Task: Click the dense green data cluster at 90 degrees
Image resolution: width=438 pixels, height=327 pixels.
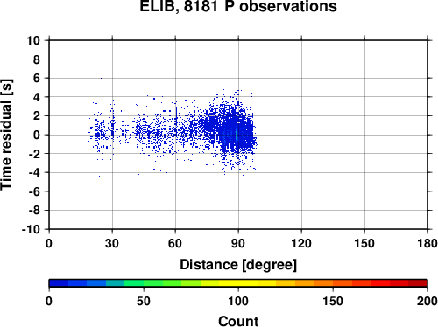Action: (237, 134)
